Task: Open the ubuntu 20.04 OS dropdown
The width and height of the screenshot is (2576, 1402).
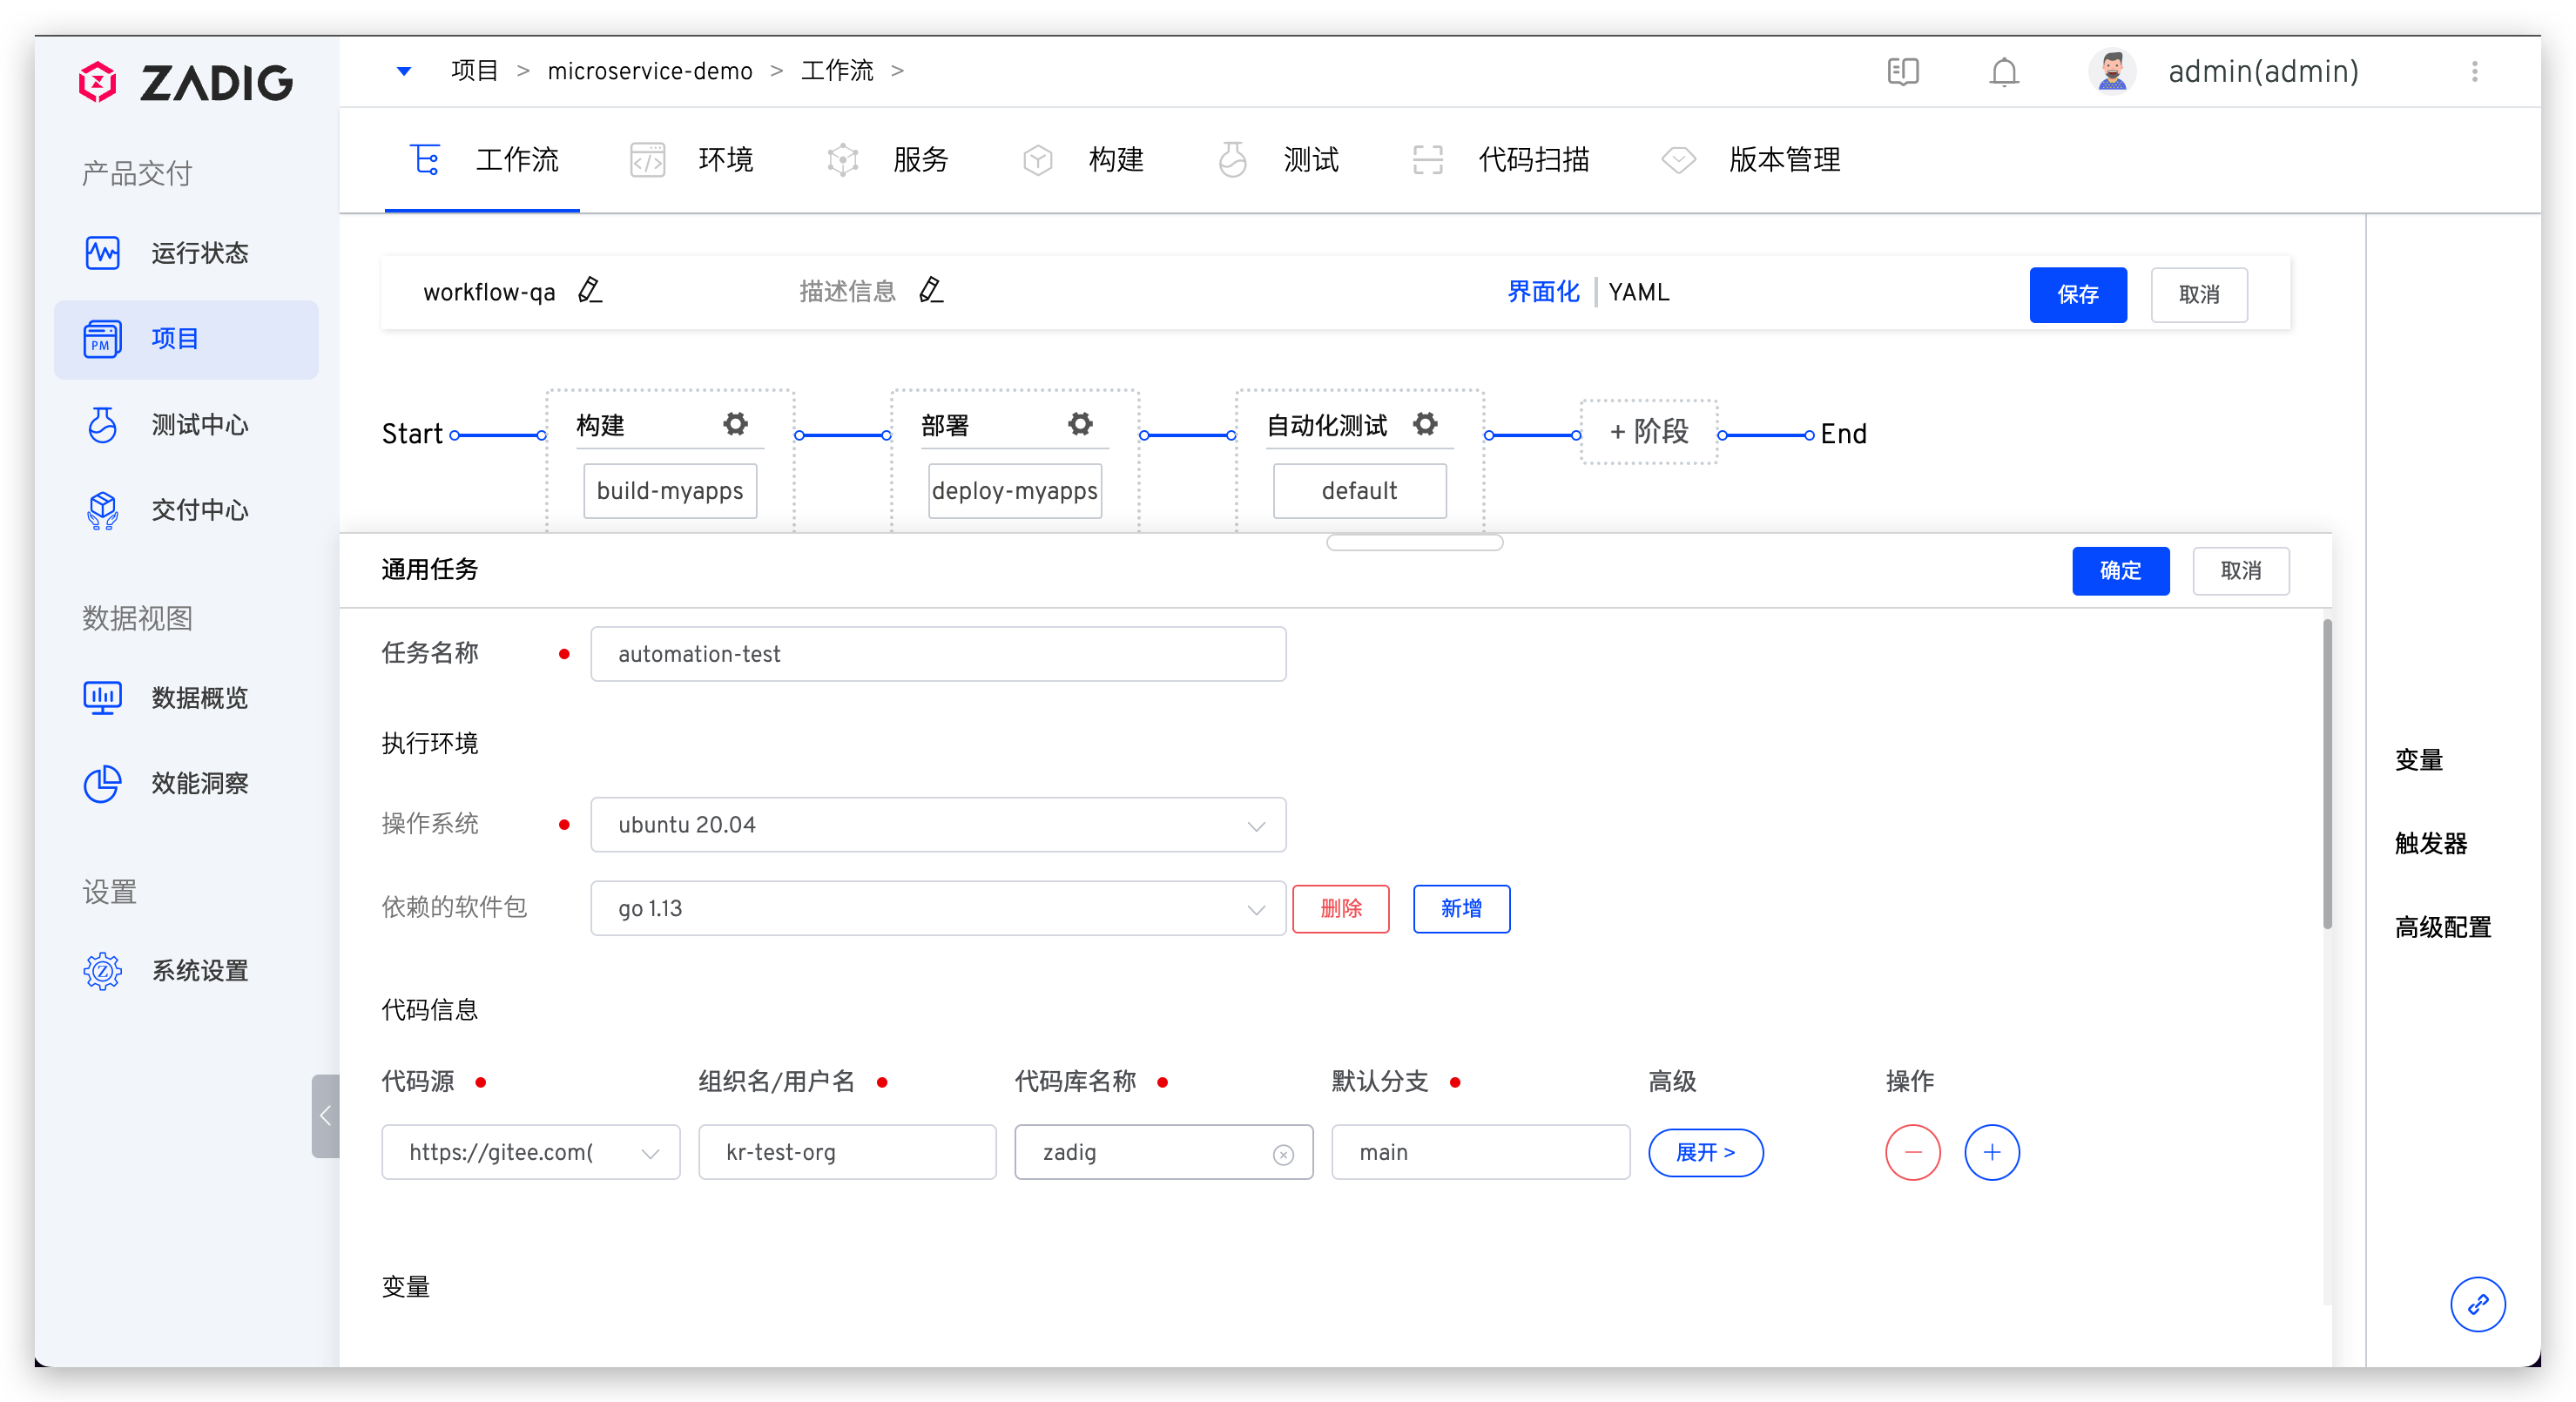Action: pyautogui.click(x=937, y=824)
